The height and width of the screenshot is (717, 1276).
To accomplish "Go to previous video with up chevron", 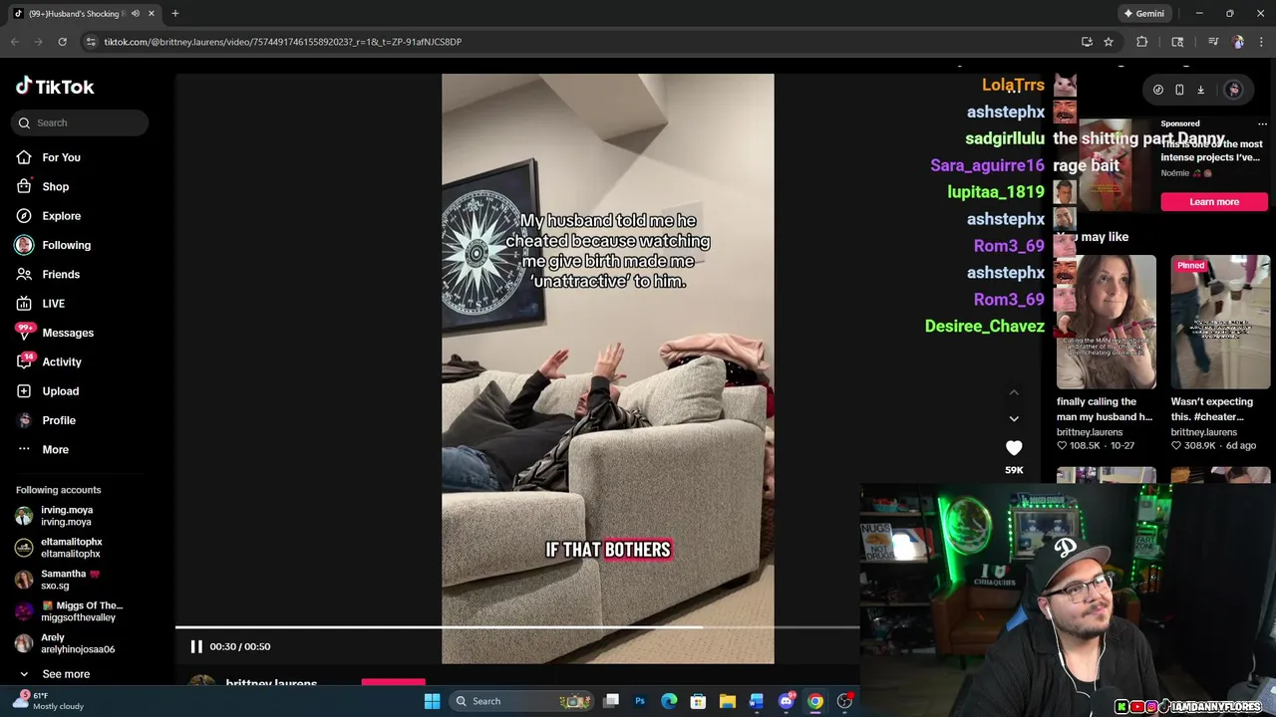I will pyautogui.click(x=1014, y=392).
